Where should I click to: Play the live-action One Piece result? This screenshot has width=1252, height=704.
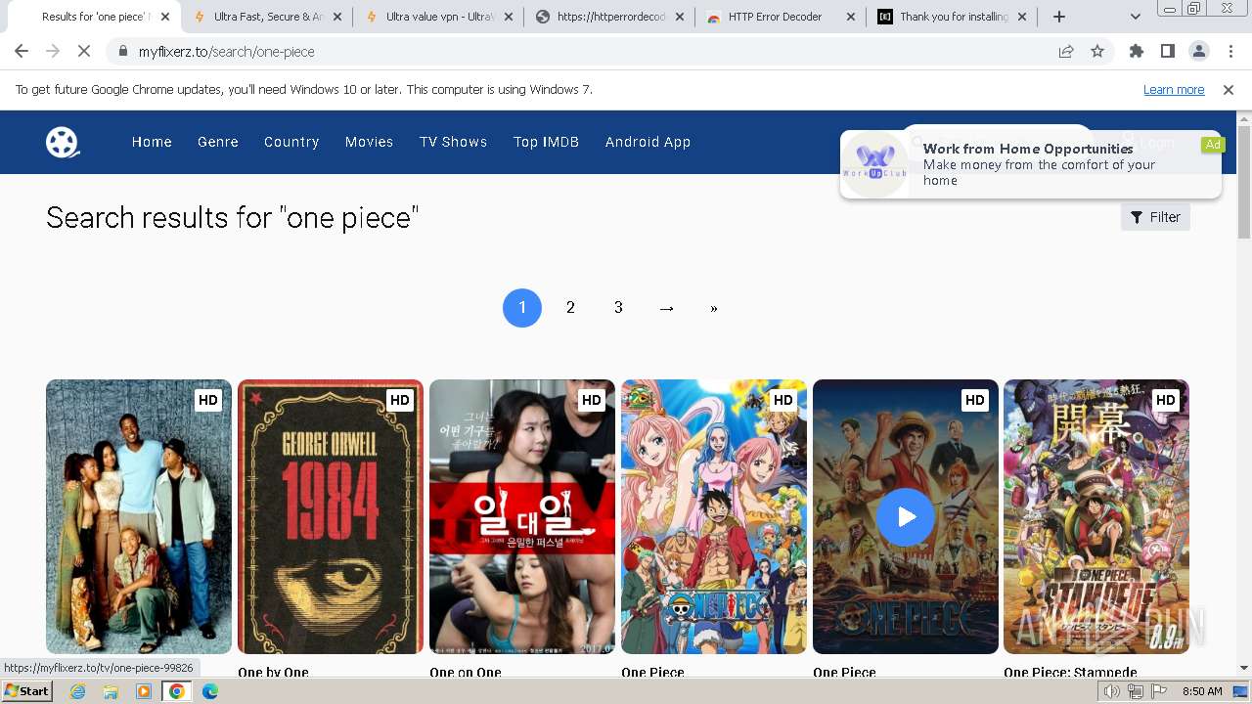(906, 516)
